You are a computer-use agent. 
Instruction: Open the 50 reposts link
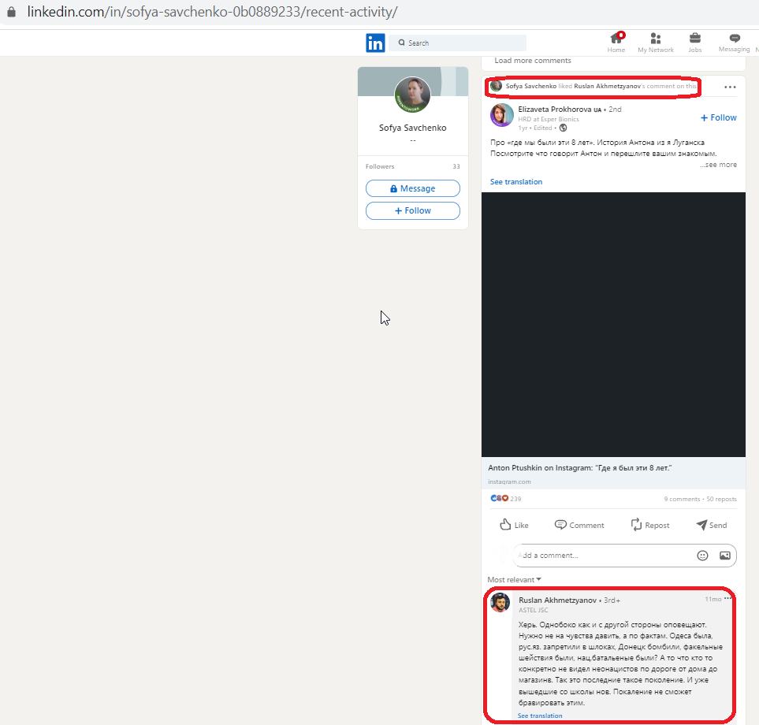(x=721, y=499)
